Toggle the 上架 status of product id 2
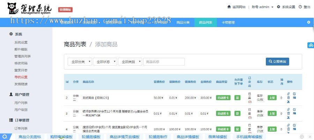This screenshot has width=314, height=140. click(x=272, y=98)
